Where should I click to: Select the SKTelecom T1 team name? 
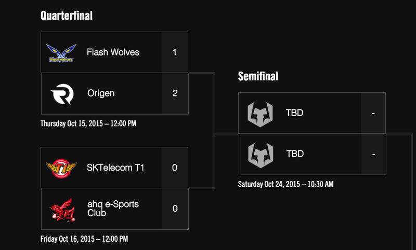(115, 168)
